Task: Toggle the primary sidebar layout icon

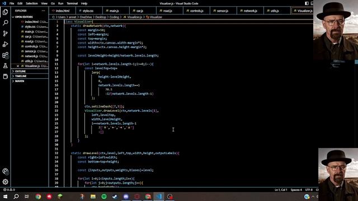Action: coord(307,3)
